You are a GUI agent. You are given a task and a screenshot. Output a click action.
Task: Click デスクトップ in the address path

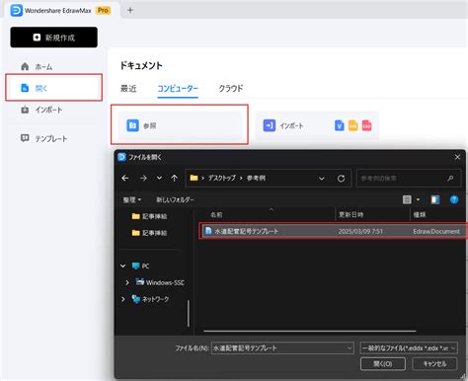222,178
